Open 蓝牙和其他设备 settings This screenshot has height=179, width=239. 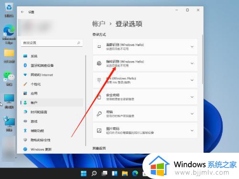point(52,65)
